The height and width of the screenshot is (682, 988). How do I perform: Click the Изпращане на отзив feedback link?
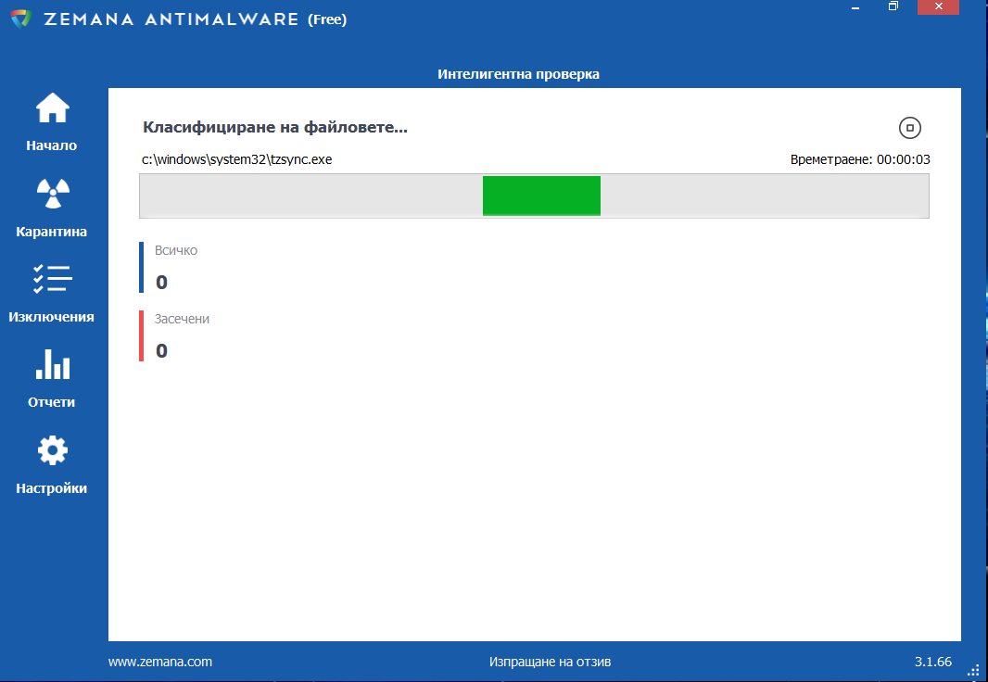[x=550, y=662]
